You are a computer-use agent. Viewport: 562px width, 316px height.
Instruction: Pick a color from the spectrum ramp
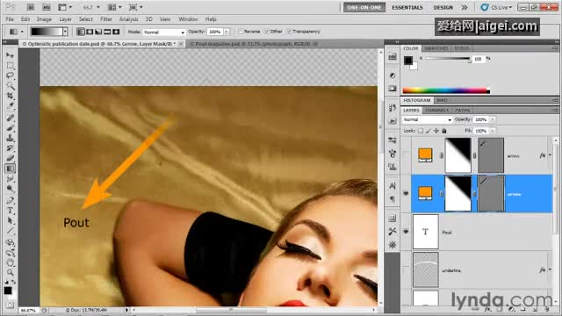[x=446, y=91]
